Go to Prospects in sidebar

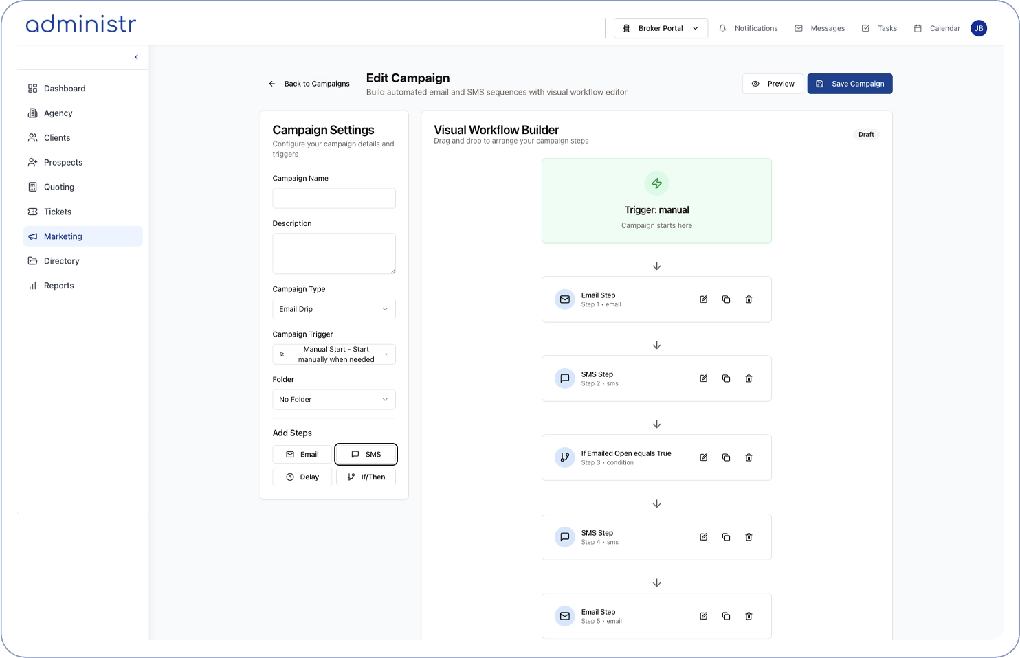[63, 163]
